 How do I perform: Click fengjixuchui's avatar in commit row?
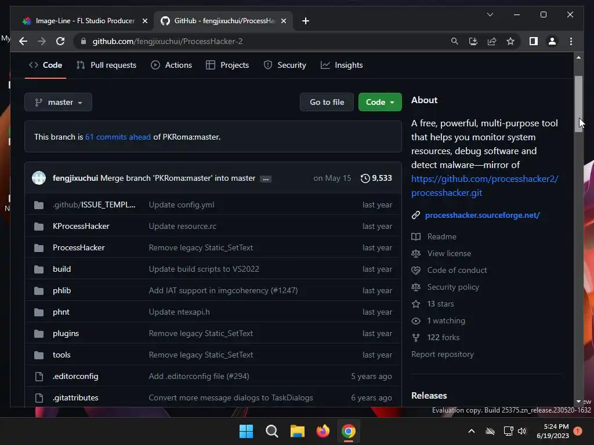(39, 178)
